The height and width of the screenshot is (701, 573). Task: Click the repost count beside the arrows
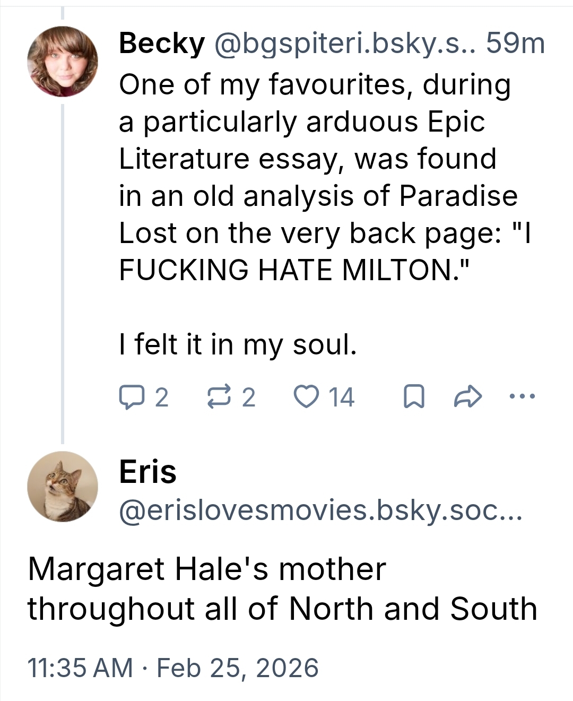tap(249, 397)
